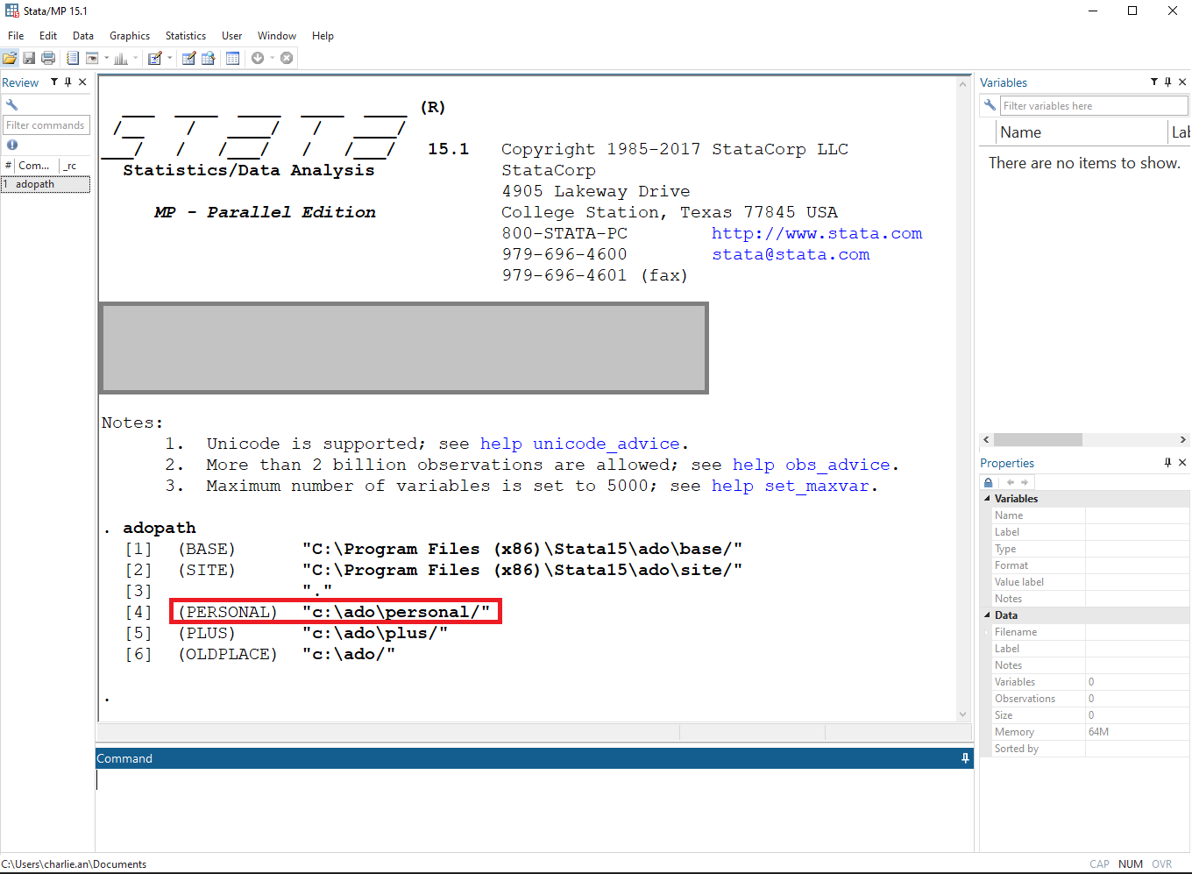Open the Viewer icon dropdown arrow
This screenshot has width=1192, height=874.
tap(106, 58)
